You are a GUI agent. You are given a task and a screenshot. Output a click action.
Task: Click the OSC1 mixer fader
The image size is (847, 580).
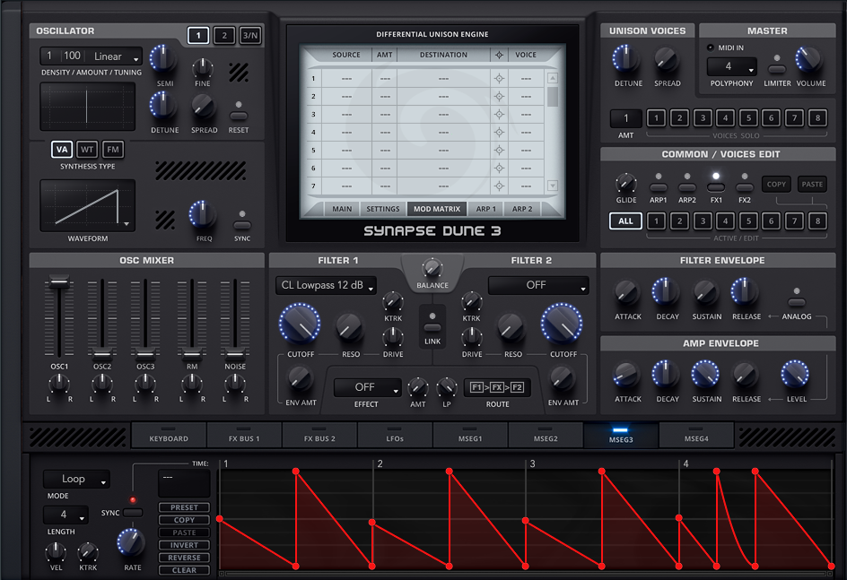pyautogui.click(x=59, y=281)
